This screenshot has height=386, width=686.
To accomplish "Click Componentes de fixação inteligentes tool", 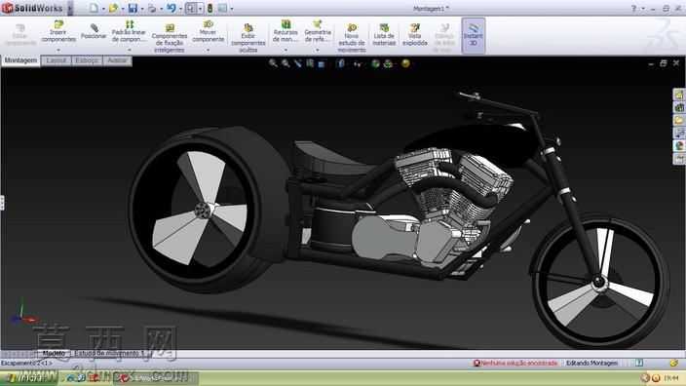I will click(x=170, y=38).
